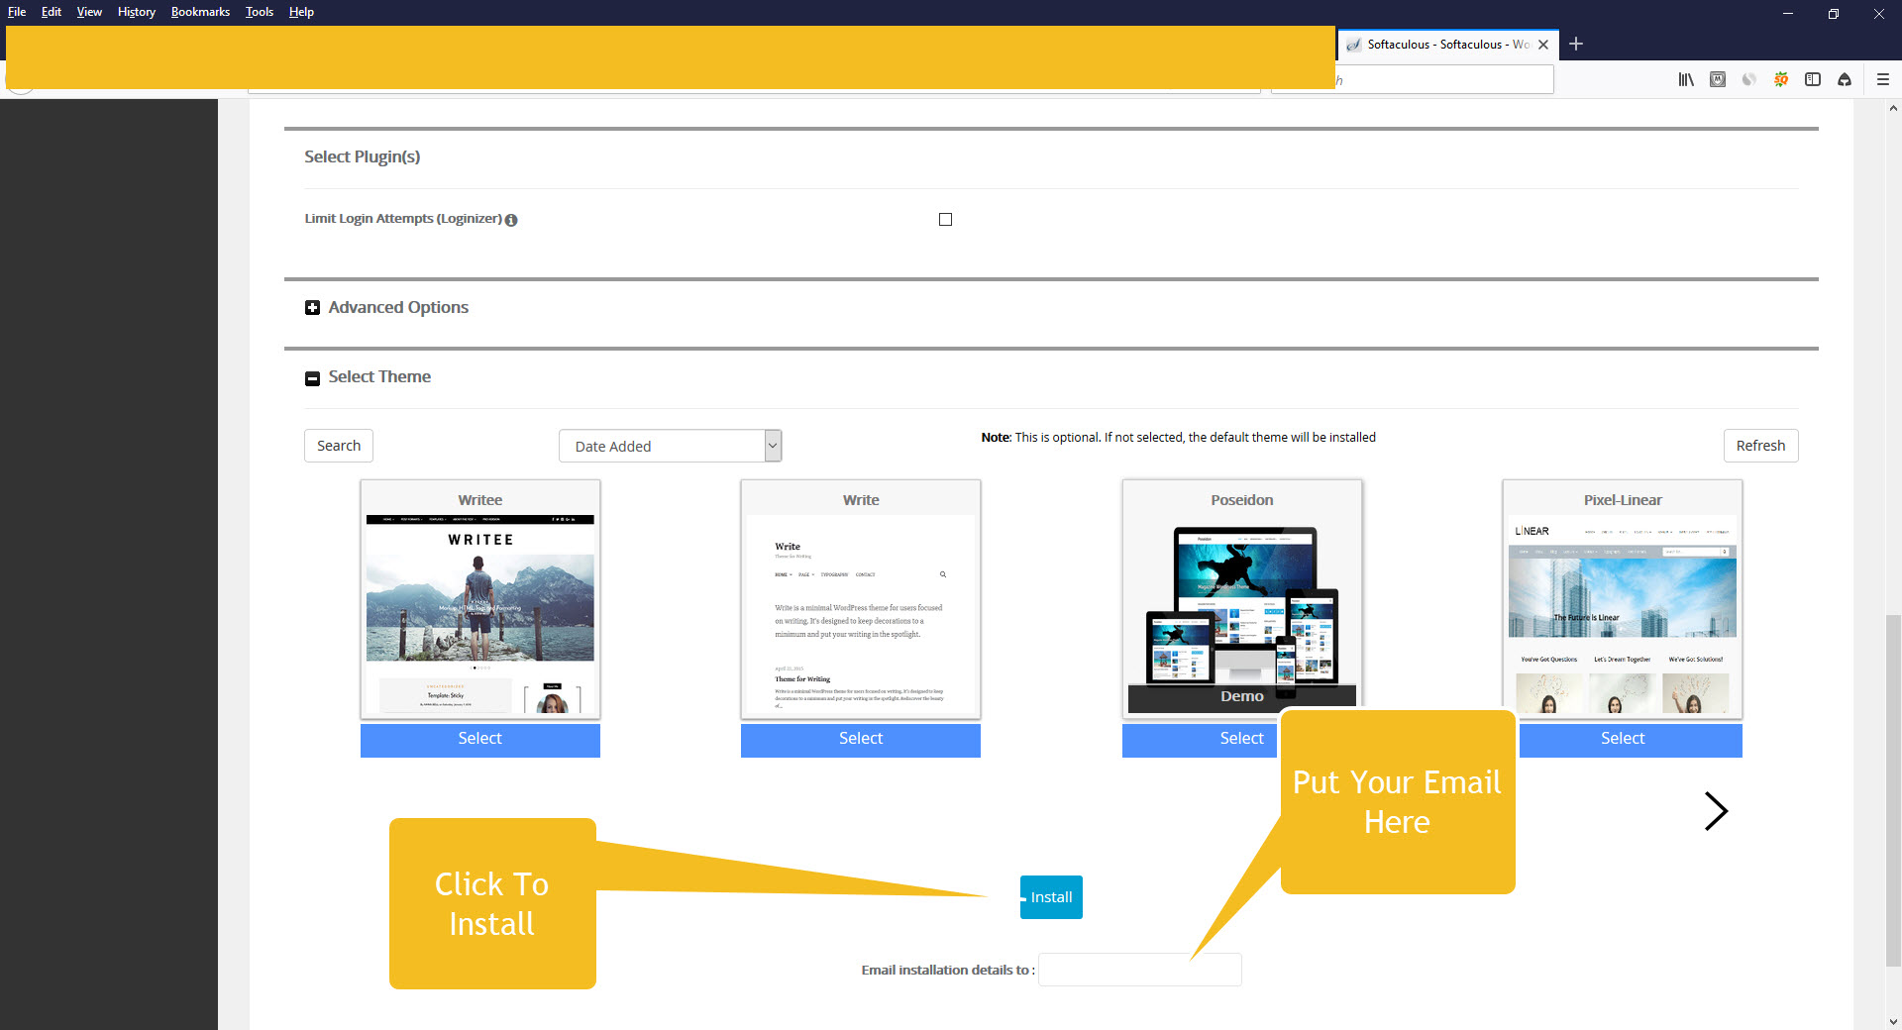Open the Firefox Library icon
Image resolution: width=1902 pixels, height=1030 pixels.
1685,80
